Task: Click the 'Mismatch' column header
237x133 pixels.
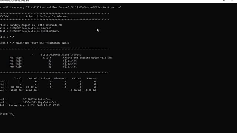Action: pyautogui.click(x=60, y=78)
